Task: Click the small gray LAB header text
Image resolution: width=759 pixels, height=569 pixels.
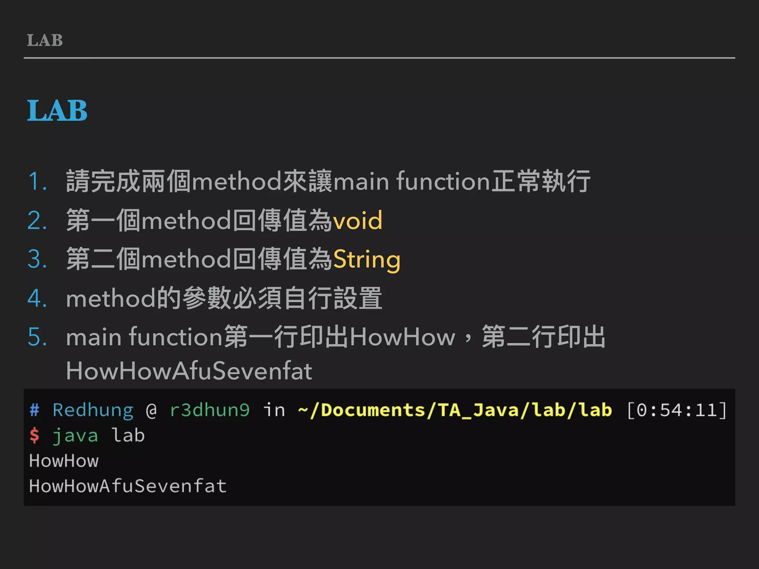Action: (x=45, y=40)
